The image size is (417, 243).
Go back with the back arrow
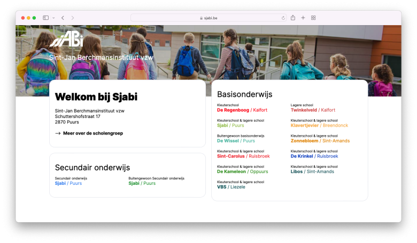point(63,18)
